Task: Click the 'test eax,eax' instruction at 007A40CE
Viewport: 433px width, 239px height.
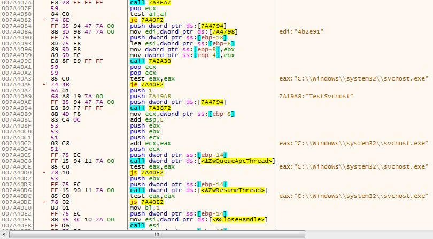Action: pyautogui.click(x=152, y=167)
